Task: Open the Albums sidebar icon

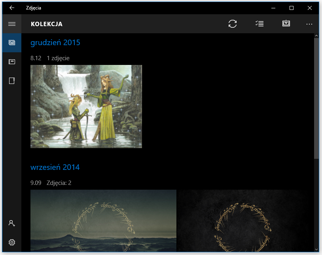Action: pyautogui.click(x=12, y=62)
